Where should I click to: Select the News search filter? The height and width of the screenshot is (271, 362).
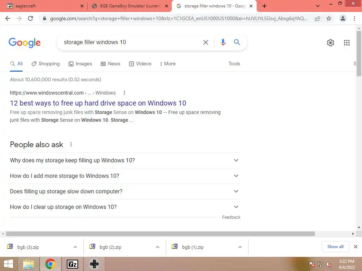point(110,64)
